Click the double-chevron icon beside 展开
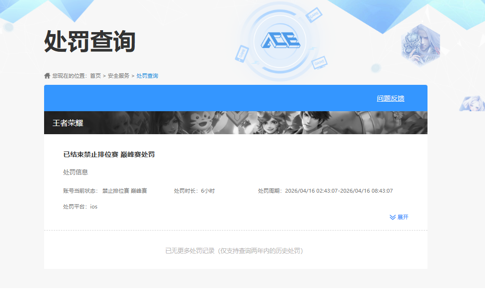This screenshot has height=289, width=485. [393, 217]
